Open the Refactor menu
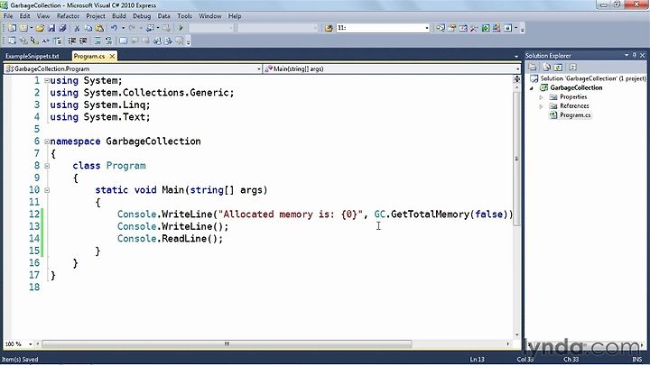The width and height of the screenshot is (650, 365). (x=68, y=16)
